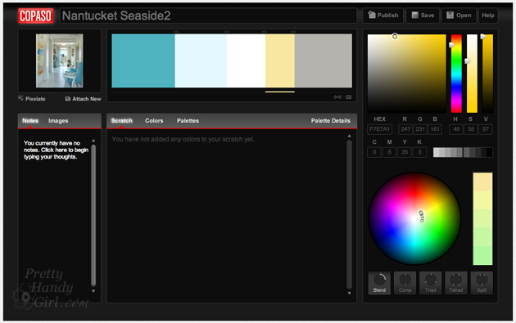The image size is (516, 323).
Task: Save the palette with Save button
Action: click(x=423, y=16)
